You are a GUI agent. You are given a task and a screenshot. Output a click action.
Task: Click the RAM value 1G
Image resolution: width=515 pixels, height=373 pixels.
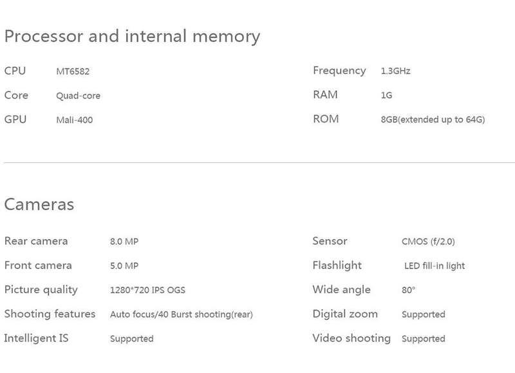pos(387,95)
